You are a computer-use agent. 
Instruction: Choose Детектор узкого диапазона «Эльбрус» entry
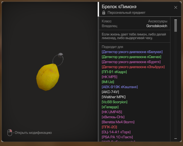click(133, 67)
